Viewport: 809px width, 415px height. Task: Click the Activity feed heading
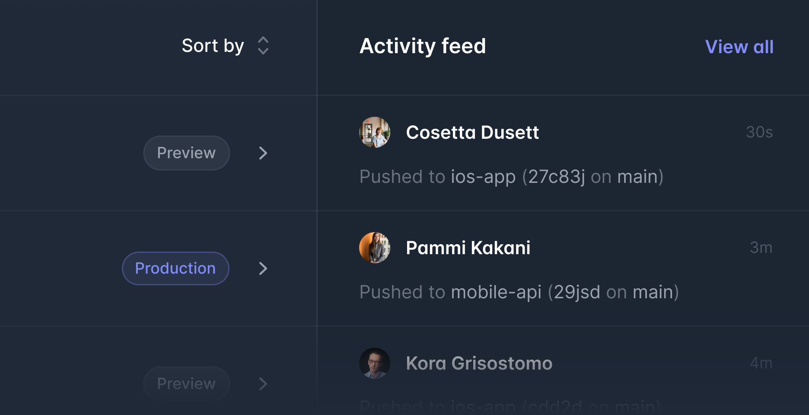423,46
